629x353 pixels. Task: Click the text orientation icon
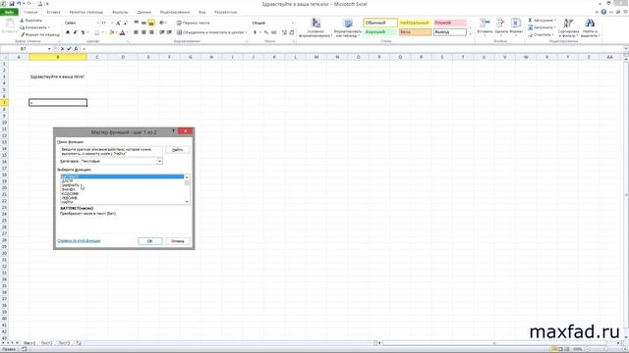162,24
